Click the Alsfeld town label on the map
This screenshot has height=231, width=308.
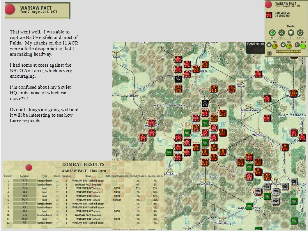point(134,96)
